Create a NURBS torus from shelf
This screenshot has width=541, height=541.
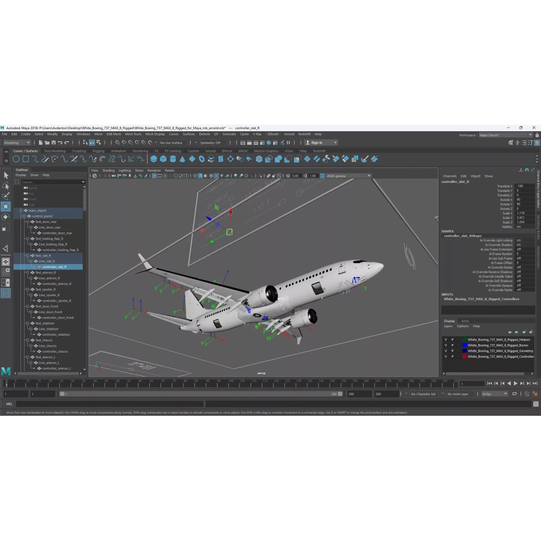(x=201, y=159)
